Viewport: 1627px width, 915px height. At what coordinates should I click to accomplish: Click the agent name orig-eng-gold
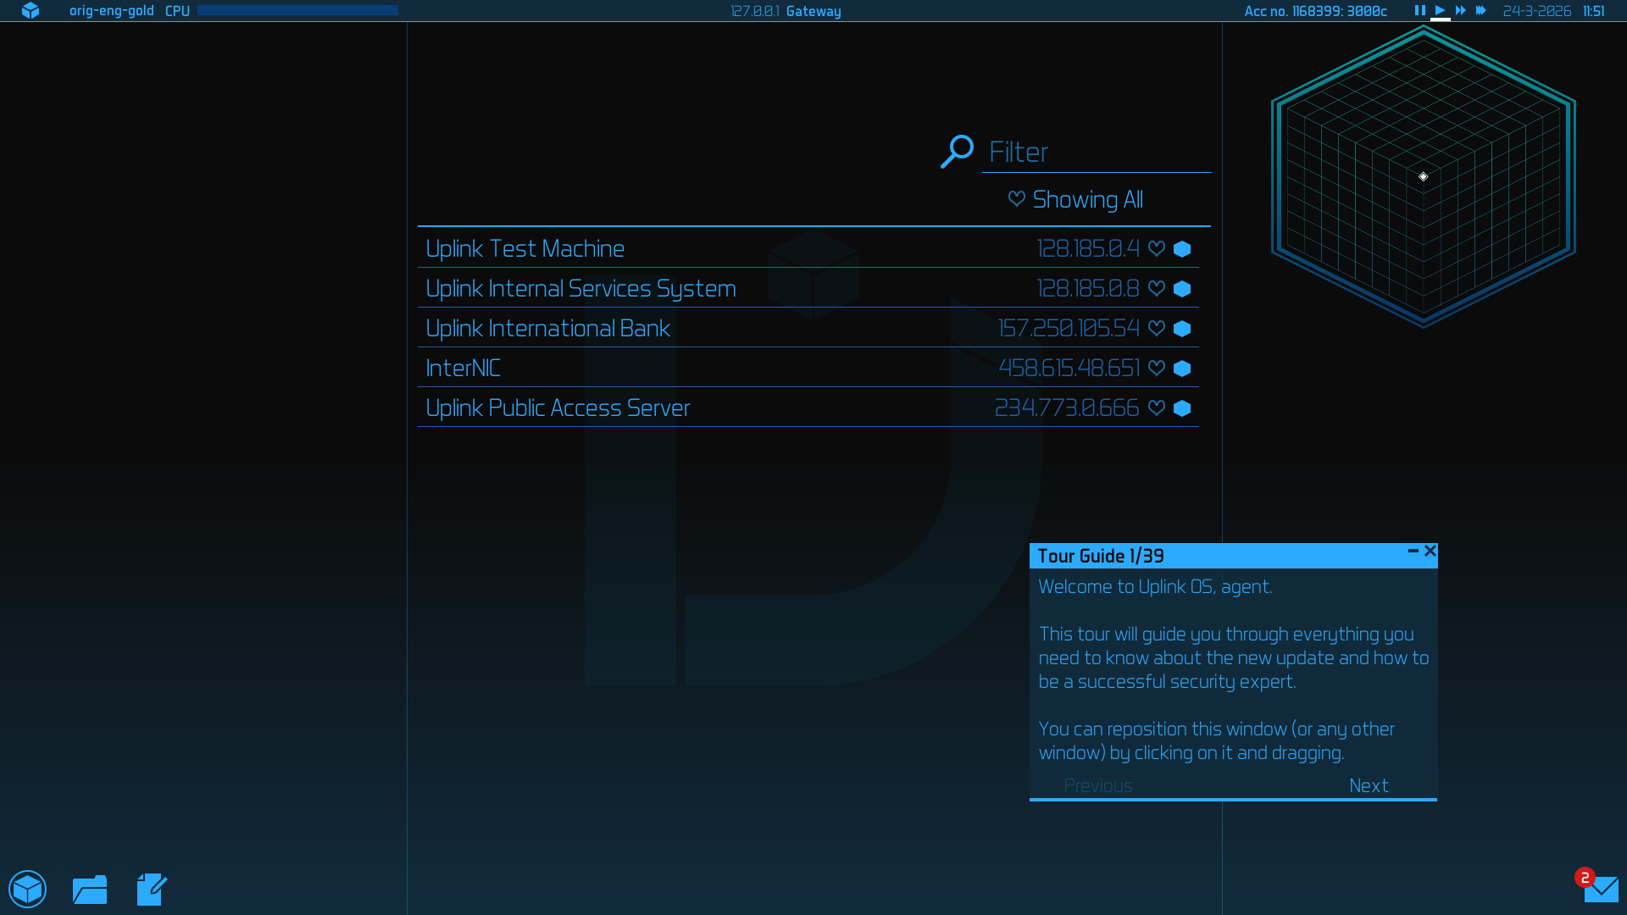click(112, 11)
